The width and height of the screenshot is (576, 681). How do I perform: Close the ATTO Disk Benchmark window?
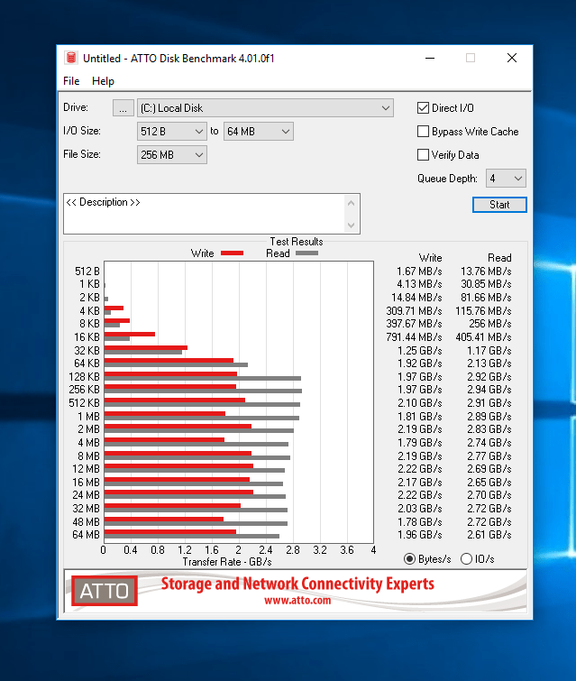pyautogui.click(x=511, y=58)
